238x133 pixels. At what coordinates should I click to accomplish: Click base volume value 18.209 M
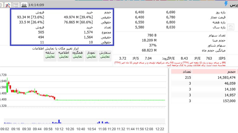(149, 40)
